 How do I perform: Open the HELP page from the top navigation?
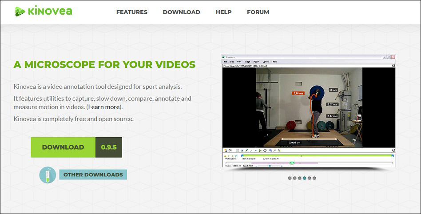224,12
